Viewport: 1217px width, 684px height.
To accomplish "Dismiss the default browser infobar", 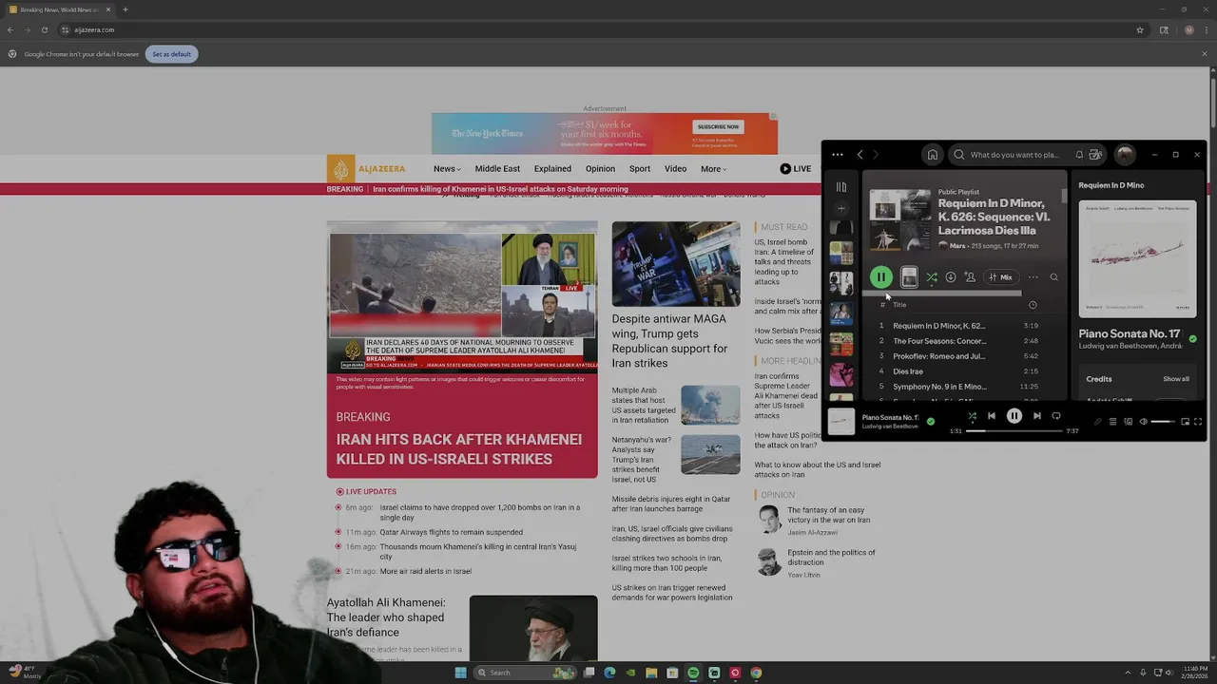I will pyautogui.click(x=1204, y=54).
